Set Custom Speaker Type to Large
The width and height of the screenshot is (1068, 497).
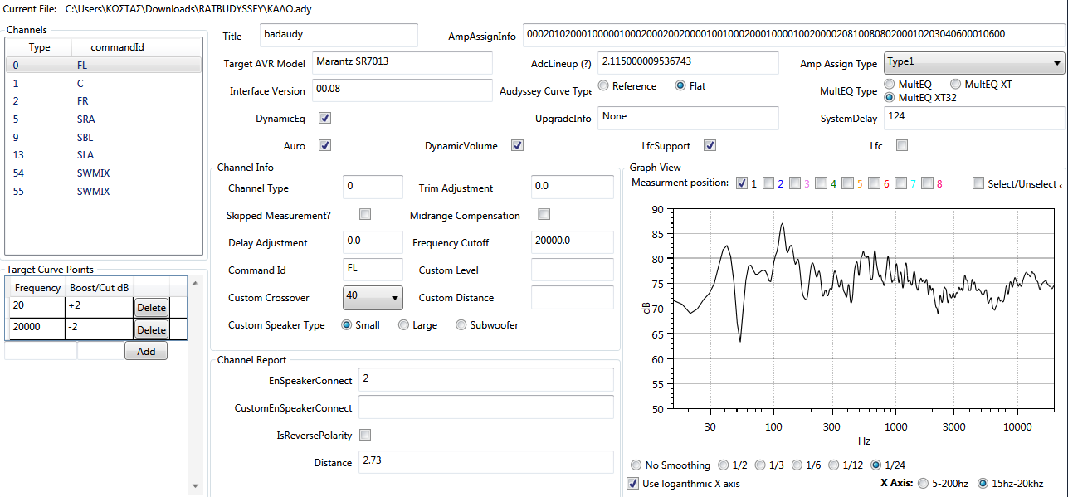(404, 325)
